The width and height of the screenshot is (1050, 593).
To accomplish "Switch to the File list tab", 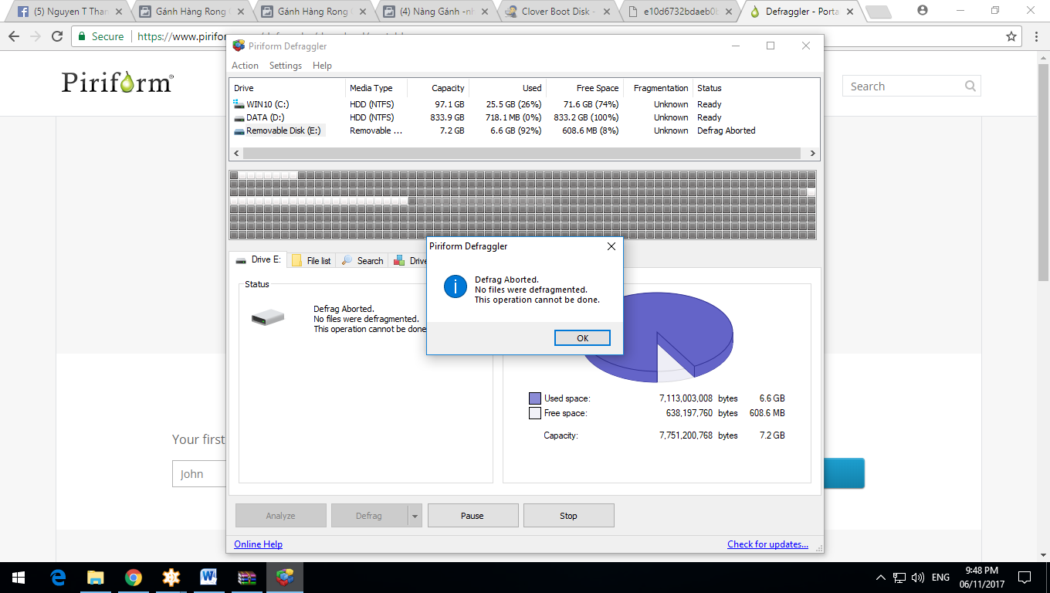I will point(312,261).
